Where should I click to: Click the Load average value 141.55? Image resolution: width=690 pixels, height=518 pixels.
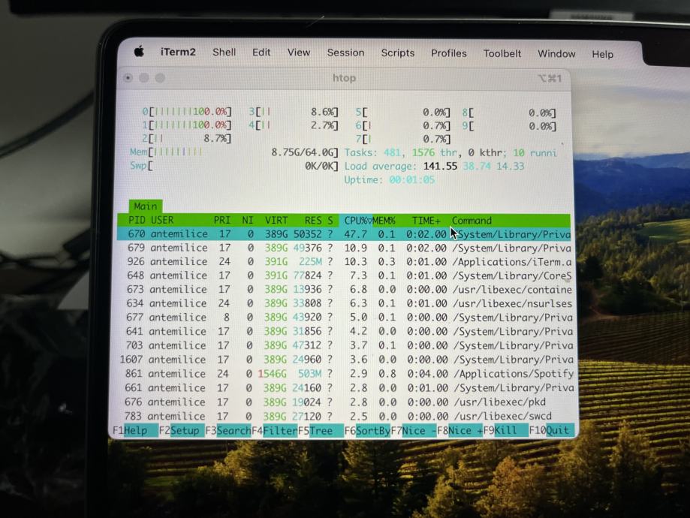click(440, 167)
